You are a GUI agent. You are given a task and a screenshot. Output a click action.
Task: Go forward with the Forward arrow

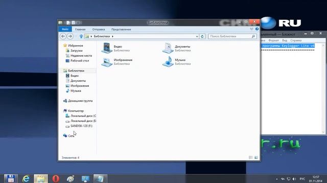pos(71,36)
